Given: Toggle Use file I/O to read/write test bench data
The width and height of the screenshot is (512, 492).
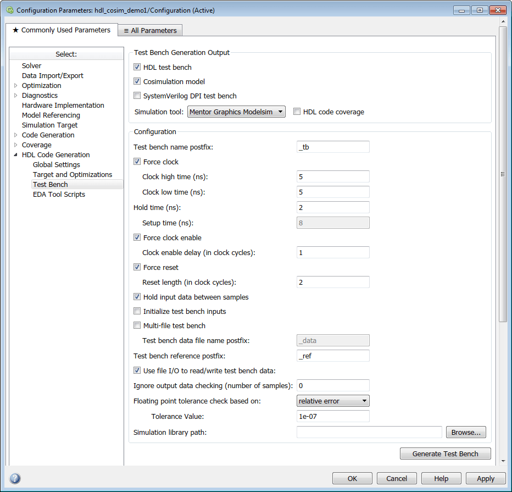Looking at the screenshot, I should click(x=137, y=371).
